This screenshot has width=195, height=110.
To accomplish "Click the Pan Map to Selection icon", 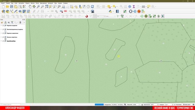I will [x=34, y=7].
